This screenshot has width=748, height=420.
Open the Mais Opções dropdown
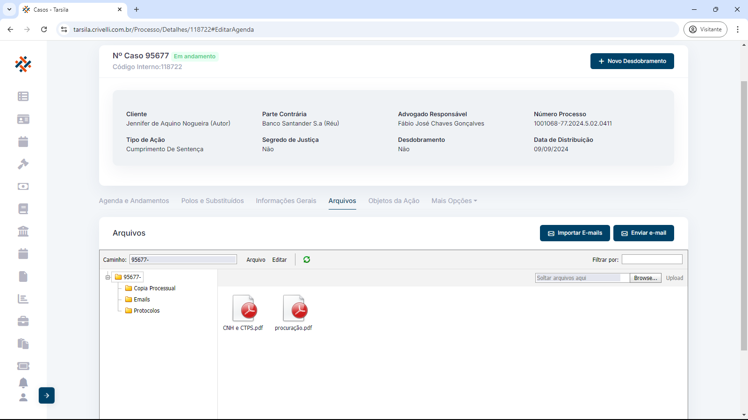[x=454, y=201]
